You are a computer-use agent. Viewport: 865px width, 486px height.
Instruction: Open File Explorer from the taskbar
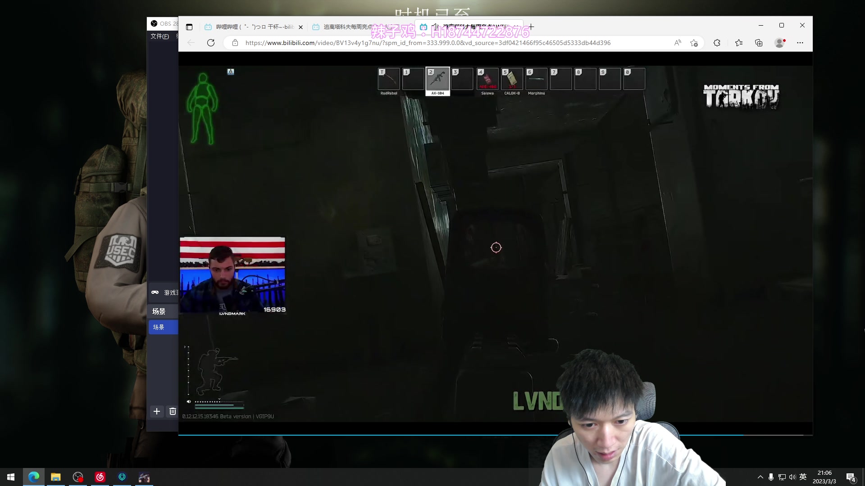56,477
